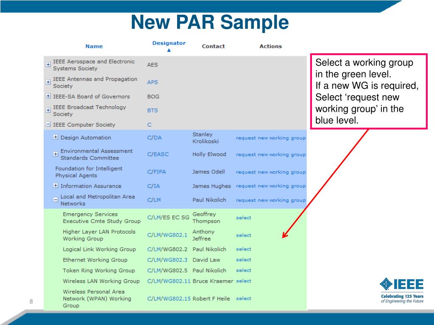Open the C designator link
The height and width of the screenshot is (325, 434).
(x=150, y=125)
